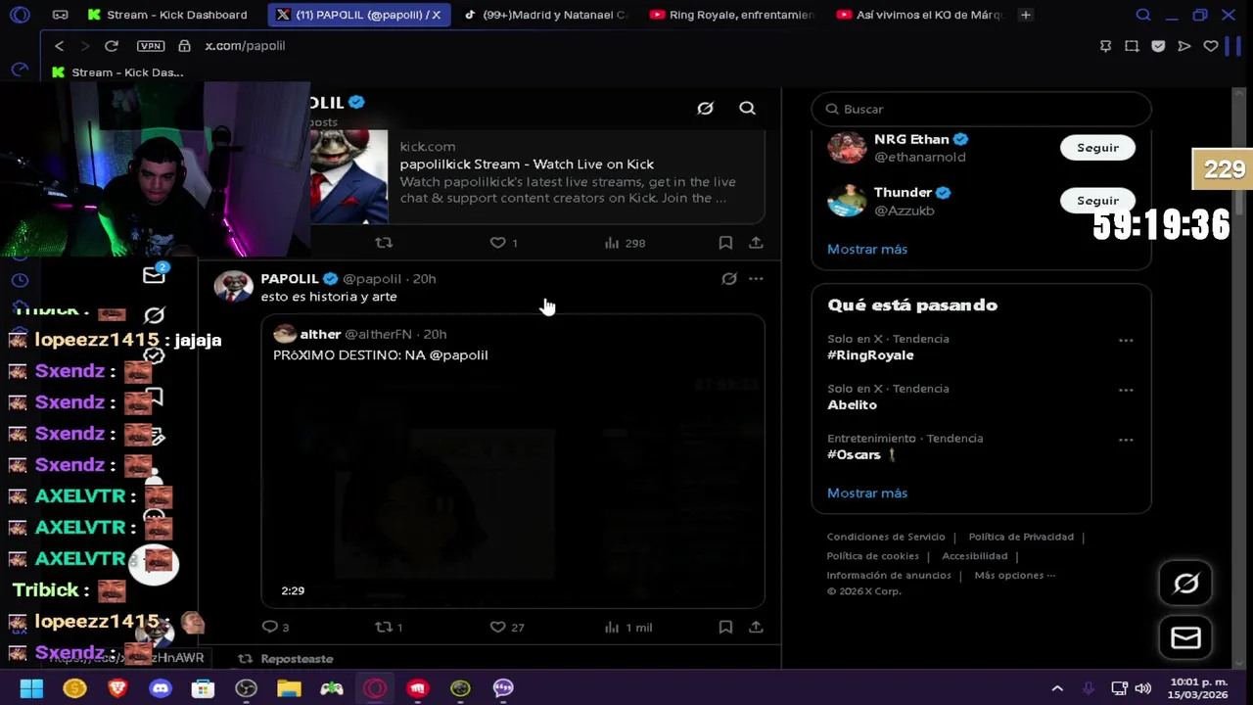1253x705 pixels.
Task: Switch to Madrid y Natanael TikTok tab
Action: click(545, 15)
